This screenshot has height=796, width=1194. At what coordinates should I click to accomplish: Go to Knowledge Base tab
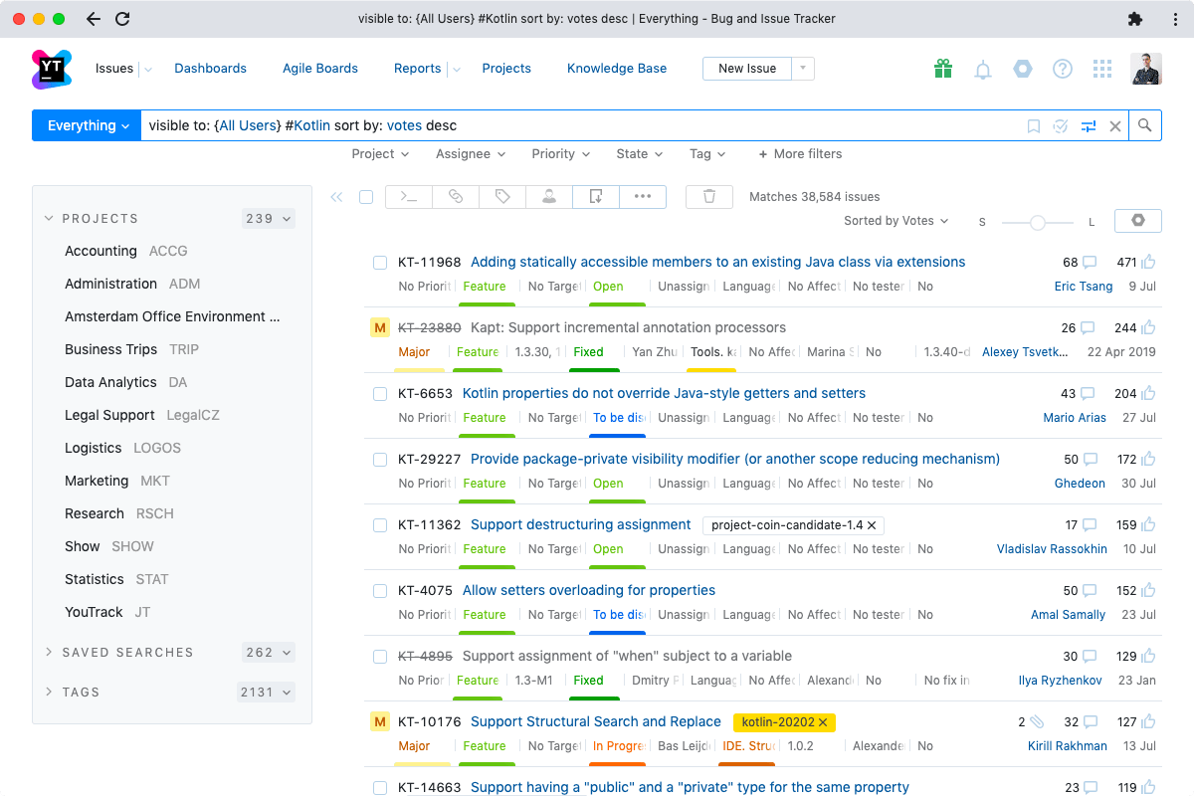click(617, 69)
